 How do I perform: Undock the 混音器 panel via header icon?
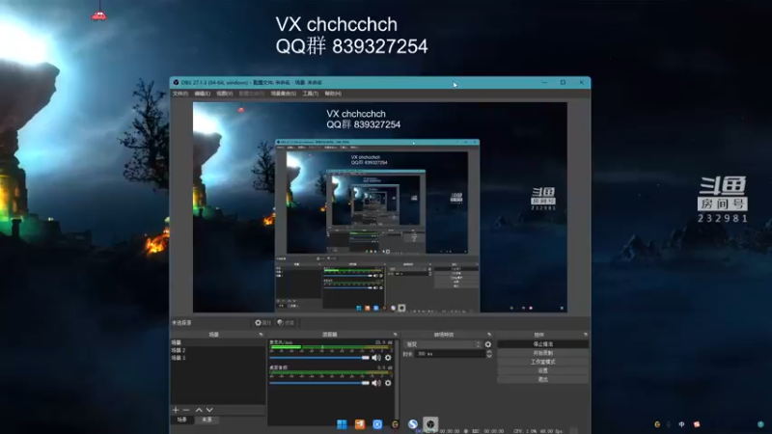395,335
